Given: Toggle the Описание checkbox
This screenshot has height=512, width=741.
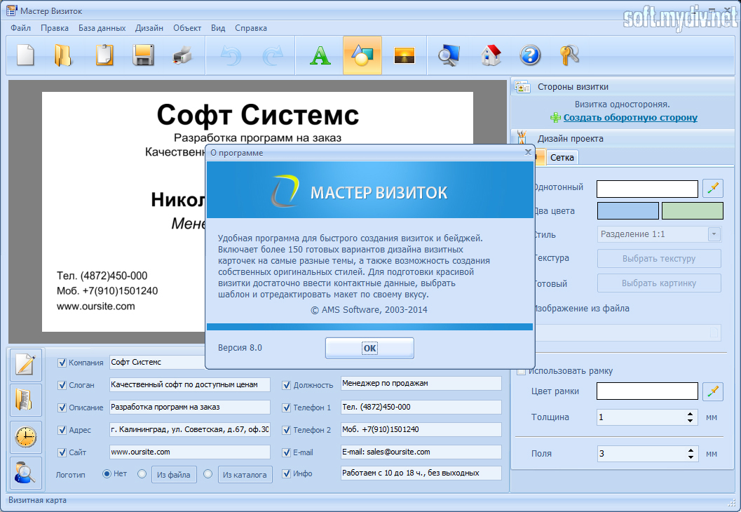Looking at the screenshot, I should tap(62, 407).
